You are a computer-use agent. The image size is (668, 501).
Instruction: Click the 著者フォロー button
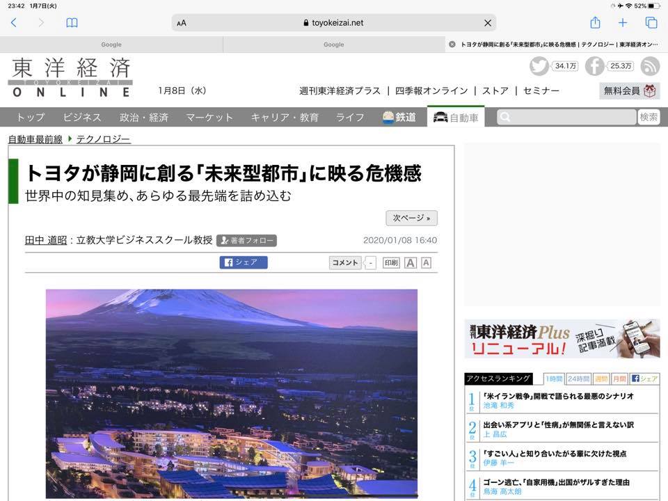[246, 241]
